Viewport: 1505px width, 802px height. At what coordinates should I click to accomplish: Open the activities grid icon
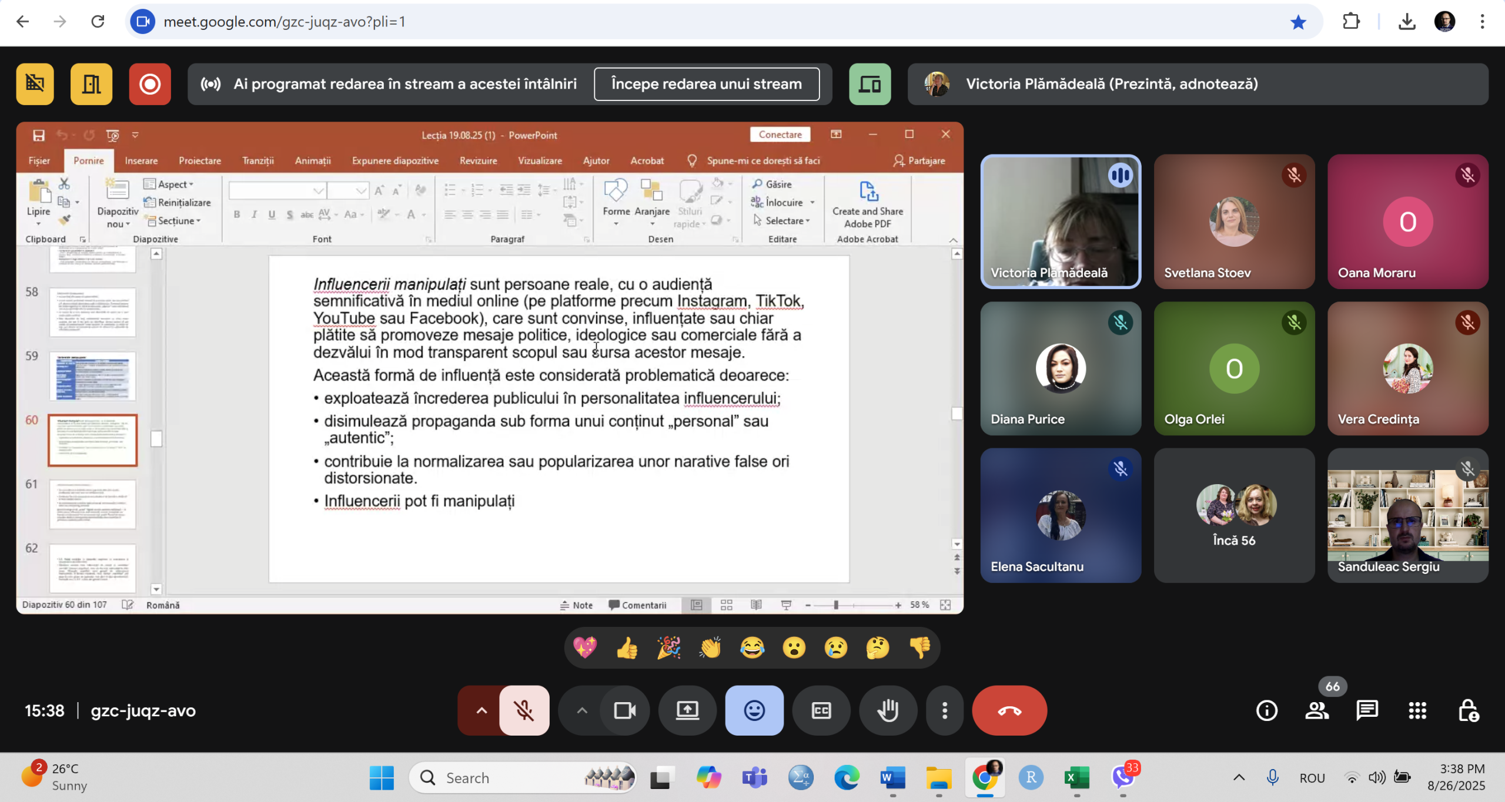coord(1417,710)
